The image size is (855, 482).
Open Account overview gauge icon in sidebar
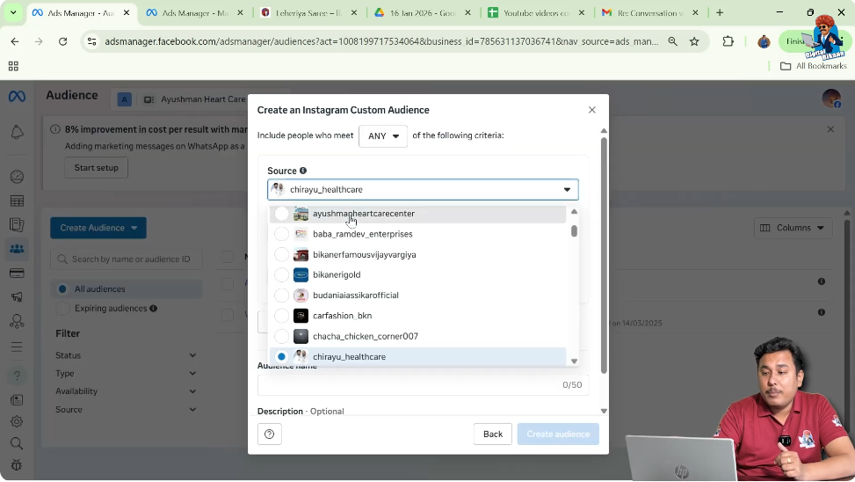[x=17, y=177]
